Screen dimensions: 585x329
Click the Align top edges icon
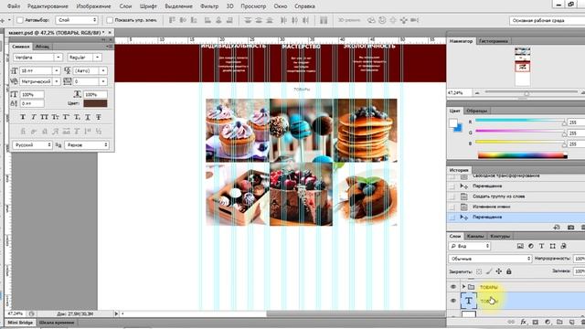point(172,20)
